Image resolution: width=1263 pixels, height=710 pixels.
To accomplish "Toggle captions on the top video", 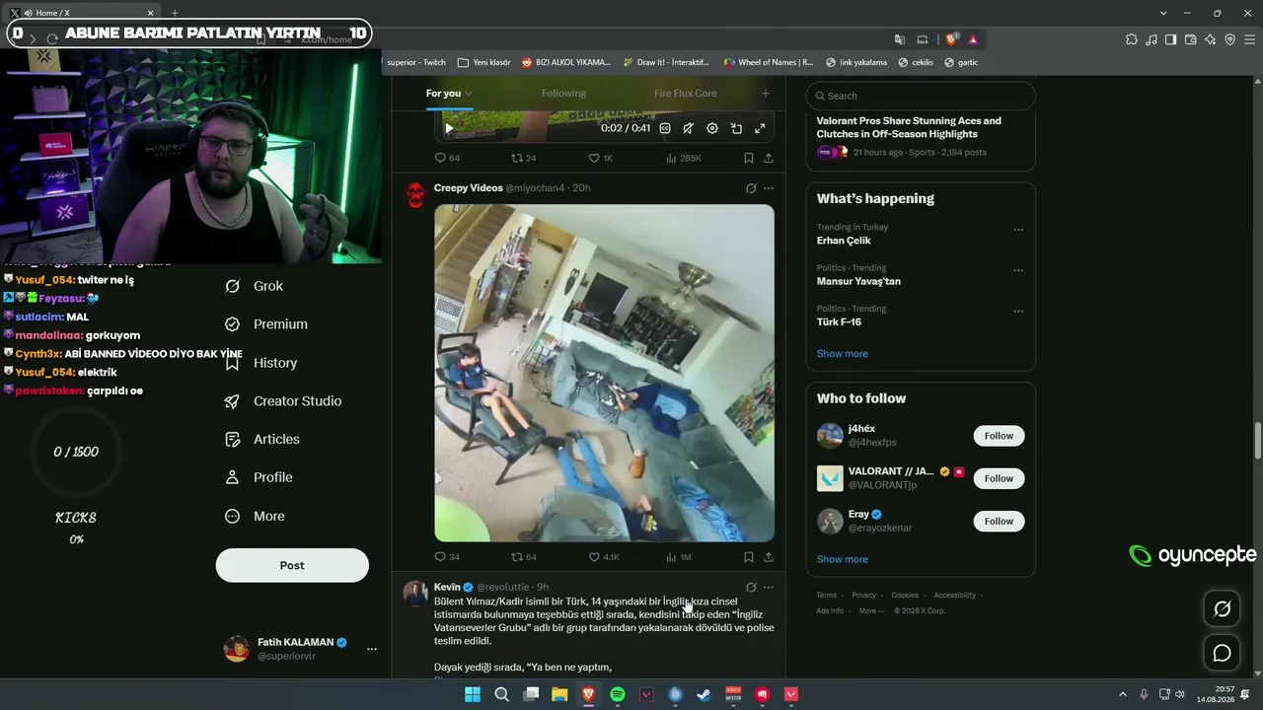I will 665,128.
